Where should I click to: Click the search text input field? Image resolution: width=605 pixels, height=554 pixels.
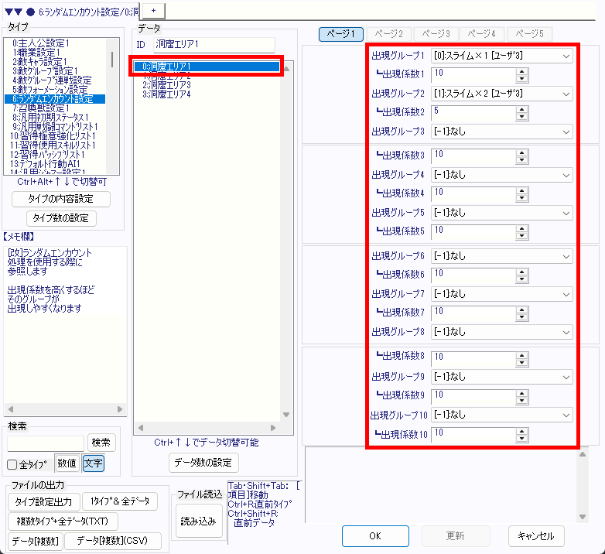(46, 443)
